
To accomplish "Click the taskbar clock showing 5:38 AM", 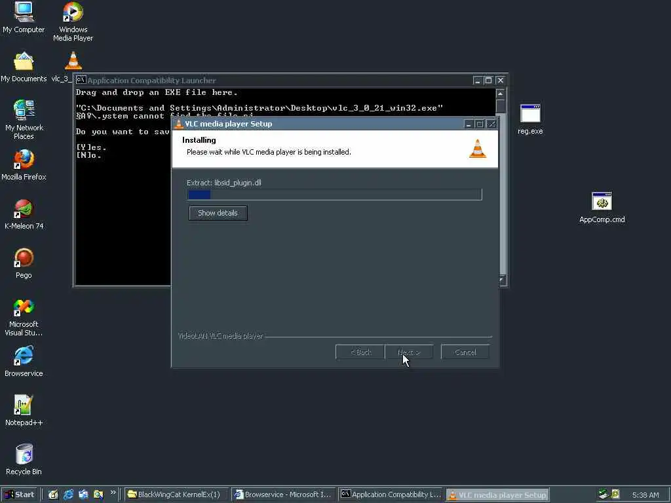I will point(645,495).
